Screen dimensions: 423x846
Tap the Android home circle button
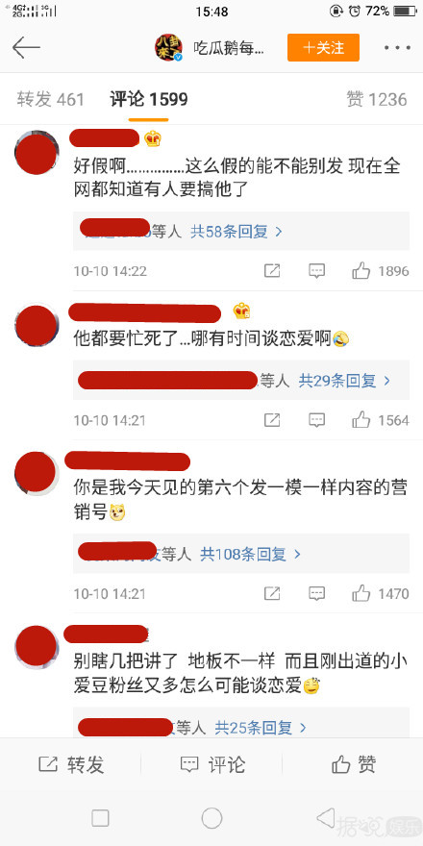[211, 818]
